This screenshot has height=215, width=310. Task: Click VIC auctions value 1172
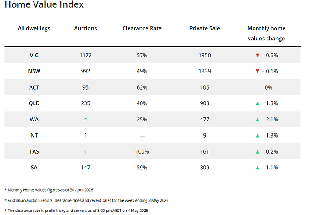86,56
